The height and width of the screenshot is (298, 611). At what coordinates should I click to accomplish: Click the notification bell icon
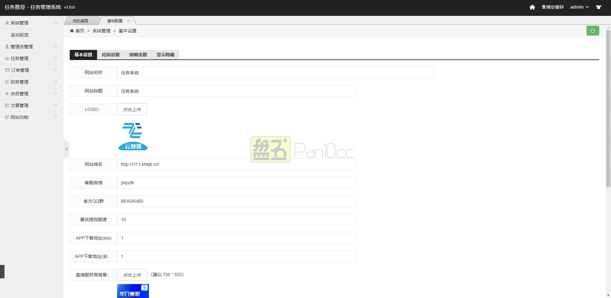pyautogui.click(x=599, y=7)
